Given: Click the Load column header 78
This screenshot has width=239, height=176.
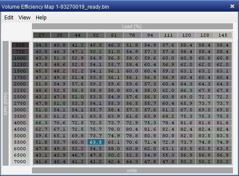Looking at the screenshot, I should pos(132,35).
